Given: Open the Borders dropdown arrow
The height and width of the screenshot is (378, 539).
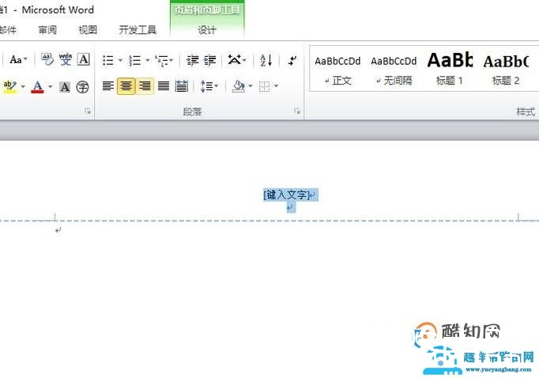Looking at the screenshot, I should 276,86.
